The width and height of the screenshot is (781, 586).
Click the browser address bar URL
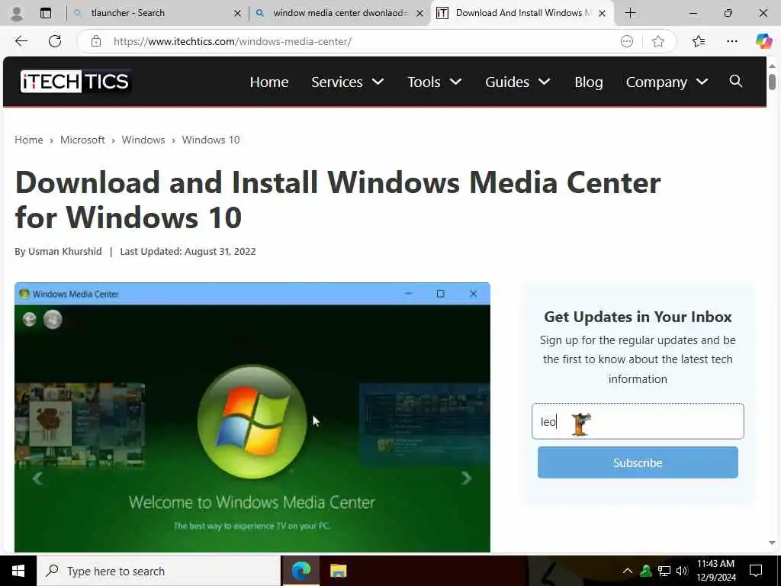pos(233,41)
